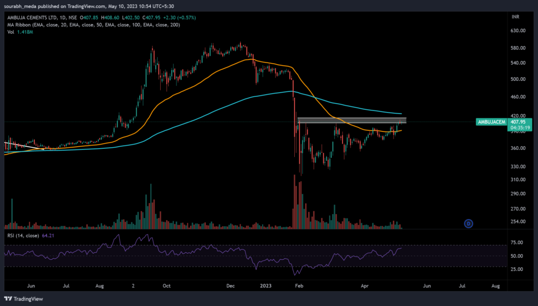Click the 254.00 price axis label
This screenshot has height=306, width=538.
click(x=518, y=221)
